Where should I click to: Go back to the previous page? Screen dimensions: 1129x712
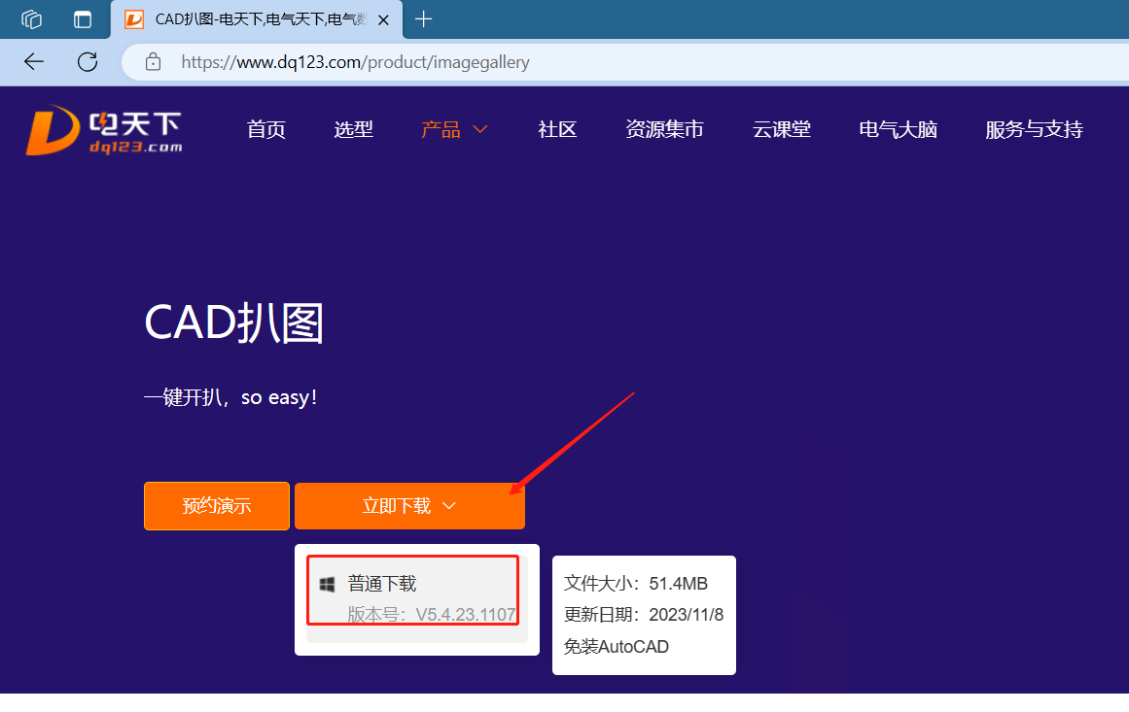(34, 62)
